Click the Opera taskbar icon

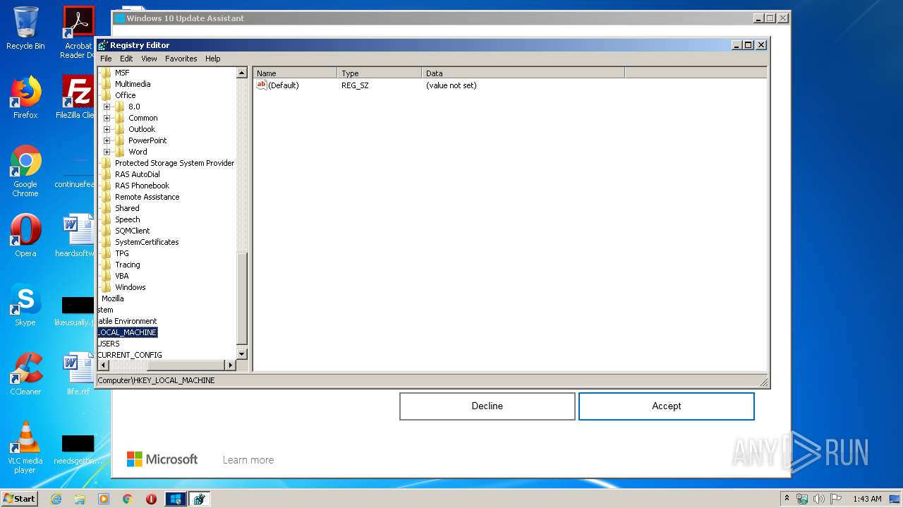pyautogui.click(x=151, y=499)
